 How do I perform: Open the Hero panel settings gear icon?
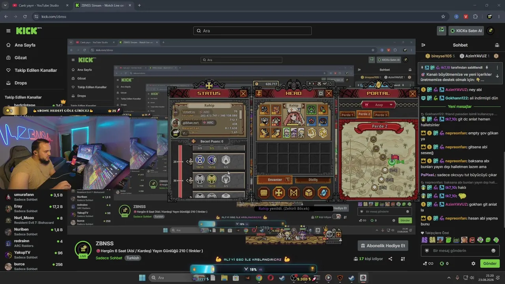[x=321, y=93]
